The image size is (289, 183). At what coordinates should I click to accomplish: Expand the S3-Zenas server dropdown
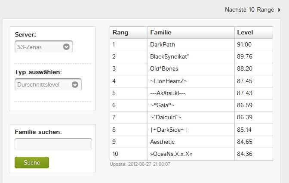(x=44, y=47)
